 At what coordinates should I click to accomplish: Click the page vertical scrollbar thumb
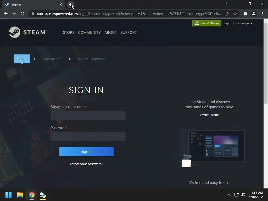coord(266,63)
